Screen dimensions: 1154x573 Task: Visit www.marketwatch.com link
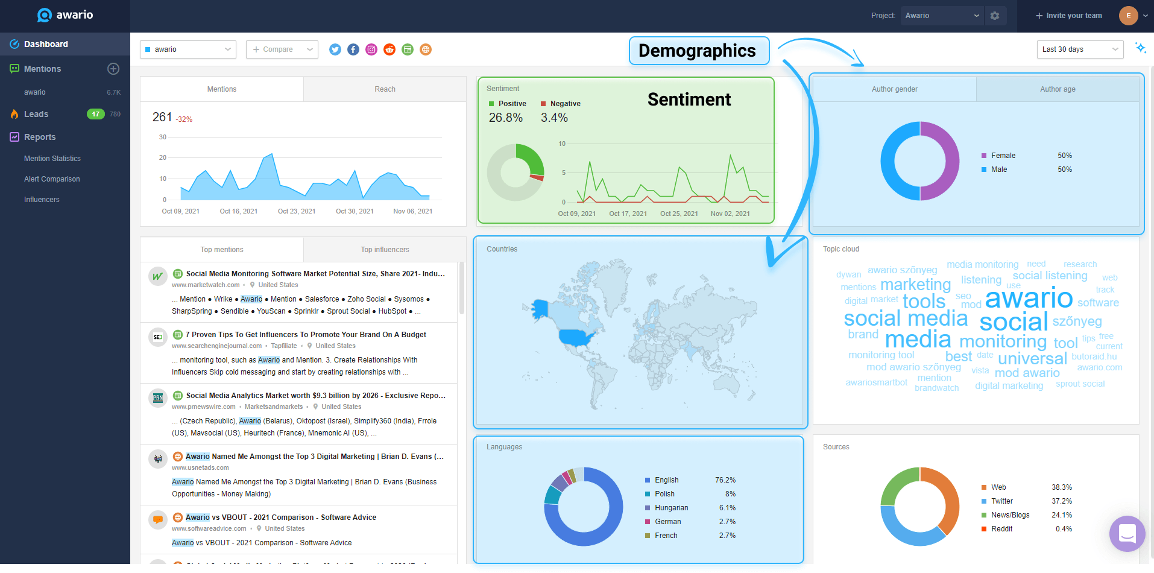(x=206, y=285)
